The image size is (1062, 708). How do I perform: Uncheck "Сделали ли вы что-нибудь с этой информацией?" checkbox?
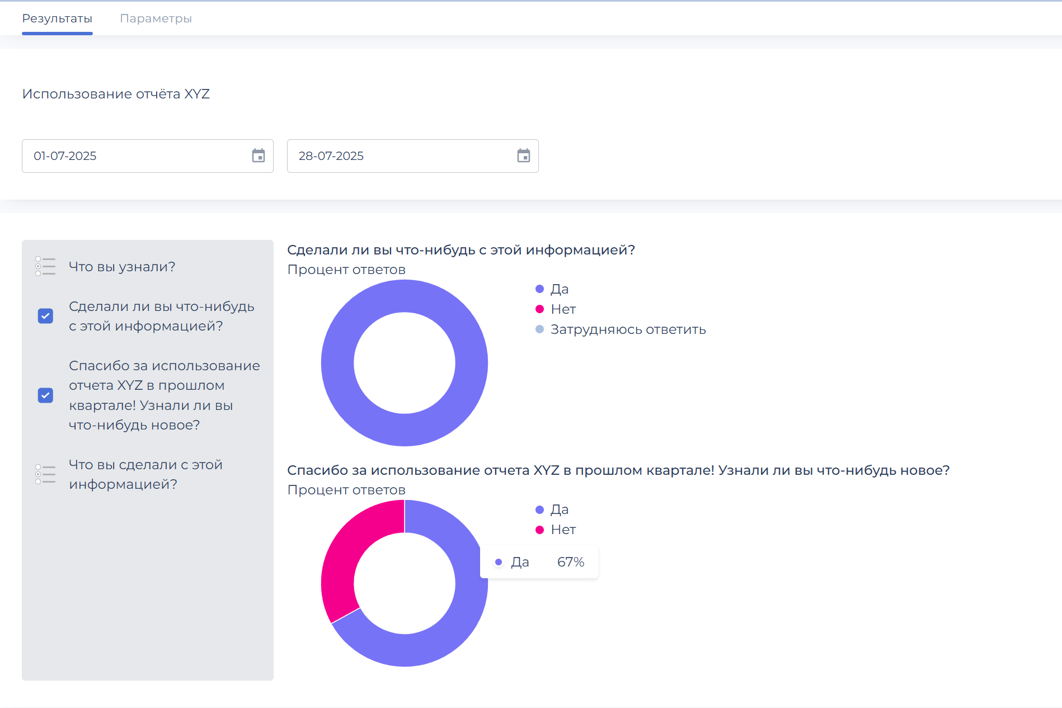pos(45,316)
